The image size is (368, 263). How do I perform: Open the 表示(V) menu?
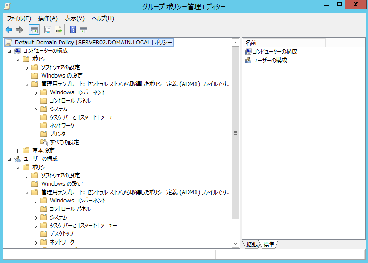pyautogui.click(x=74, y=18)
